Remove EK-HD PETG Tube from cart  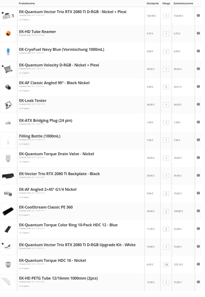pyautogui.click(x=198, y=282)
